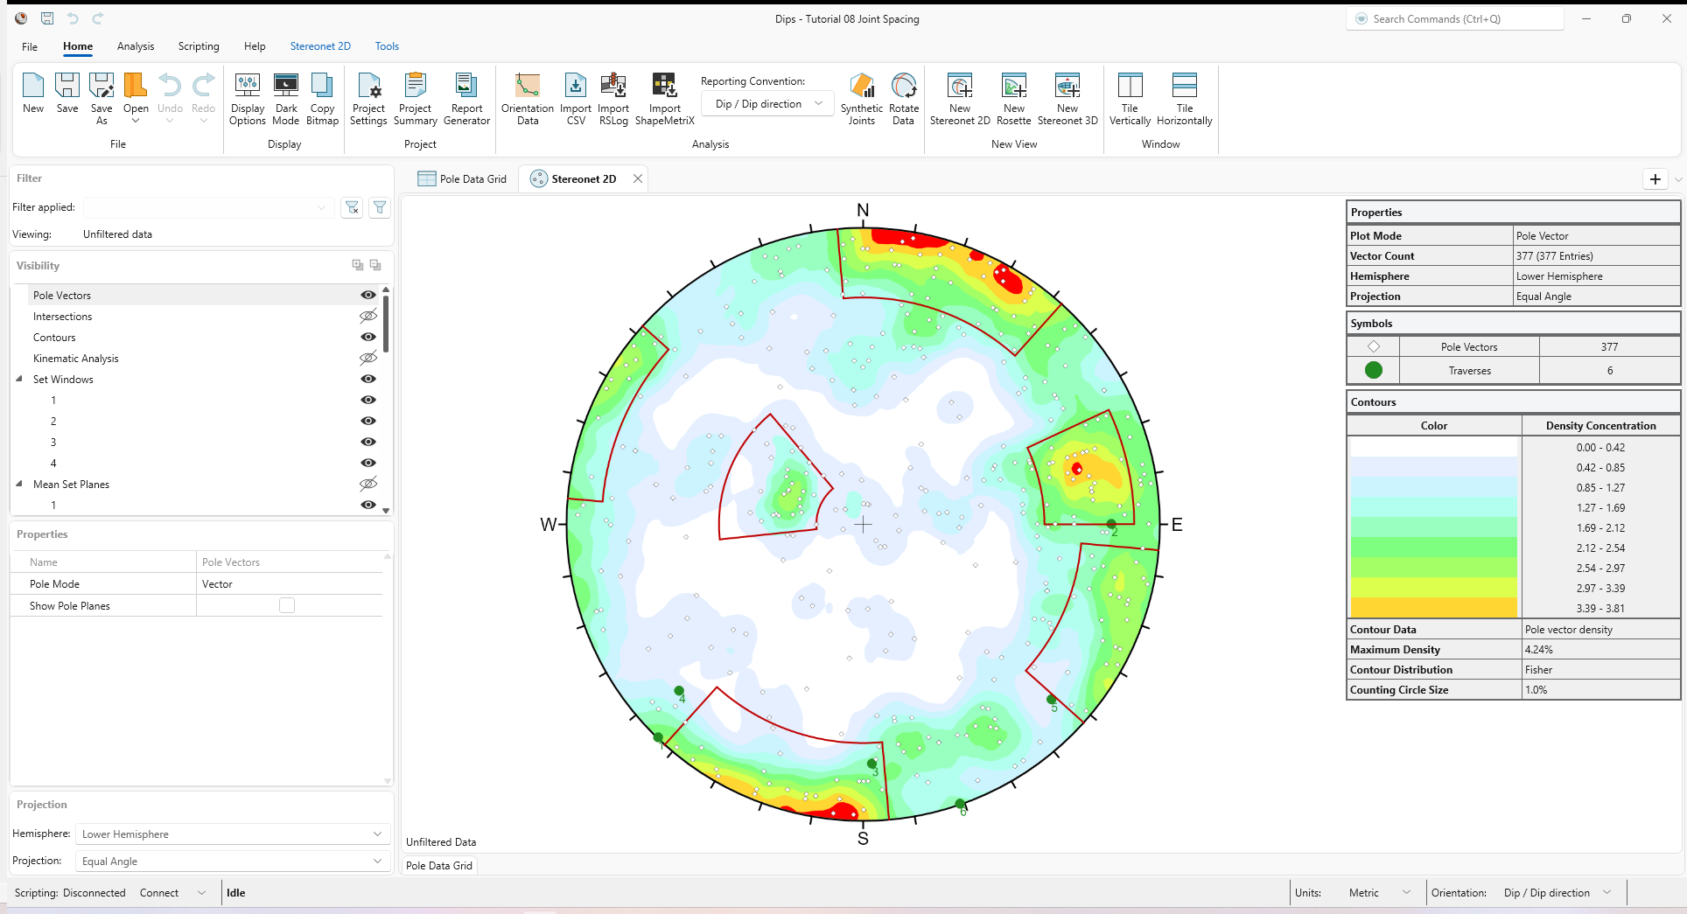This screenshot has width=1687, height=914.
Task: Open the Stereonet 2D menu
Action: click(320, 46)
